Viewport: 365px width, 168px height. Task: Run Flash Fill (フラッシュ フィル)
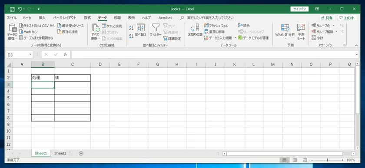216,26
